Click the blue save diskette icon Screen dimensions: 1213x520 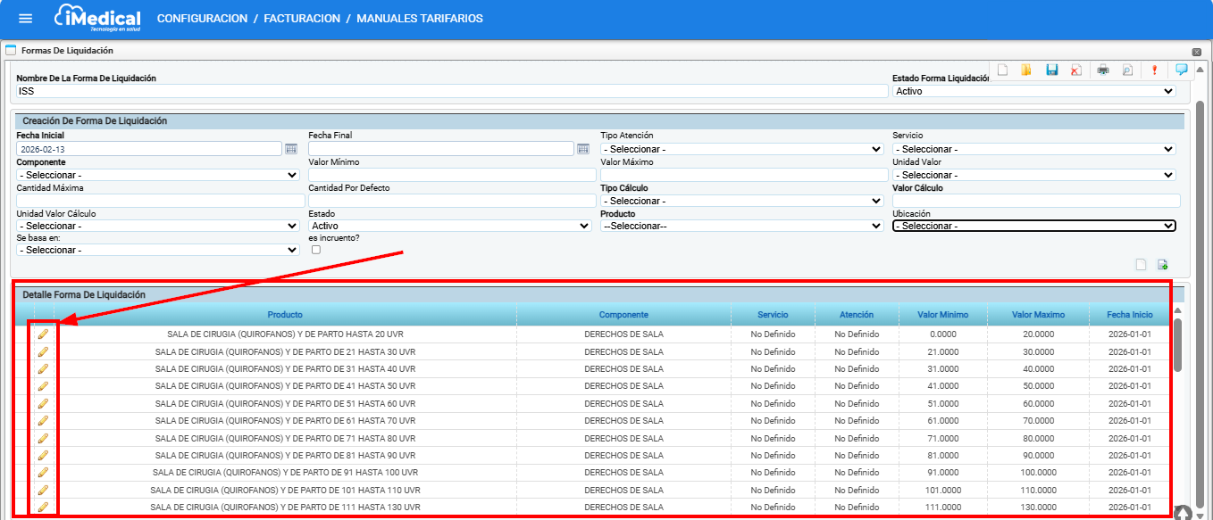click(1052, 70)
